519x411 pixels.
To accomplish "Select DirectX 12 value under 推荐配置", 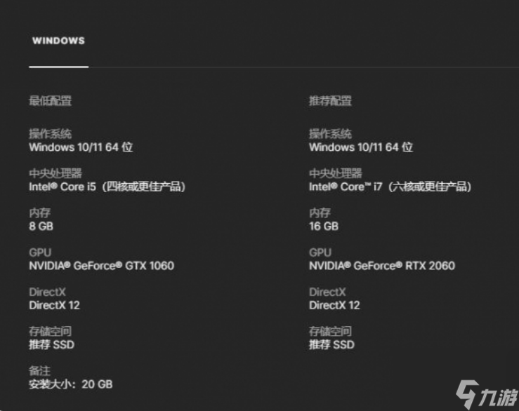I will coord(334,305).
